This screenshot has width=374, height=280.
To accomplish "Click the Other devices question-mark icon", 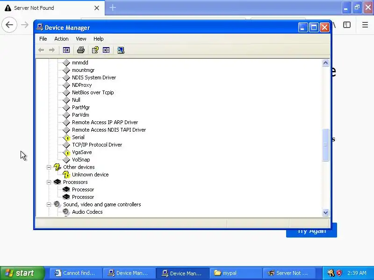I will tap(57, 167).
